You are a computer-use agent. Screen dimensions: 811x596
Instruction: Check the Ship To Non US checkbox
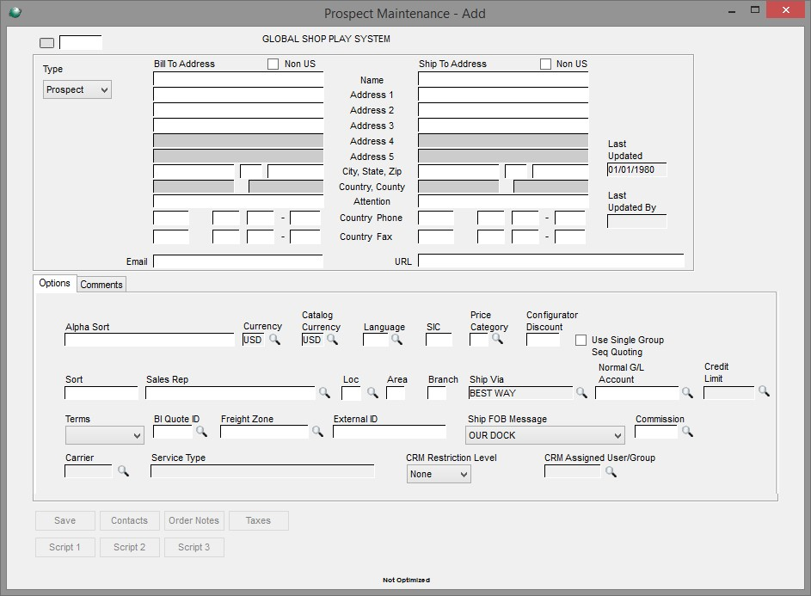(x=545, y=64)
